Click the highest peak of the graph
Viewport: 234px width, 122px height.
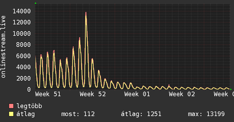(x=86, y=13)
